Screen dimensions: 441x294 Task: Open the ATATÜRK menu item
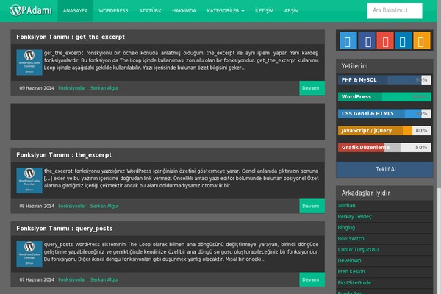pos(150,11)
